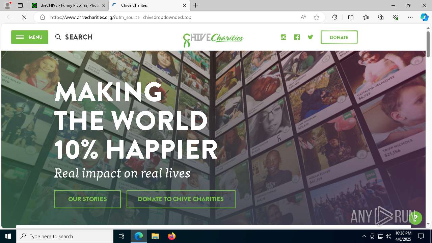This screenshot has height=243, width=432.
Task: Switch to theCHIVE - Funny Pictures tab
Action: point(69,5)
